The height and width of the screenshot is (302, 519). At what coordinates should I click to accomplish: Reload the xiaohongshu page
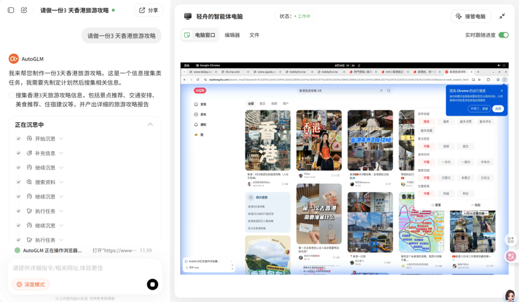coord(198,80)
